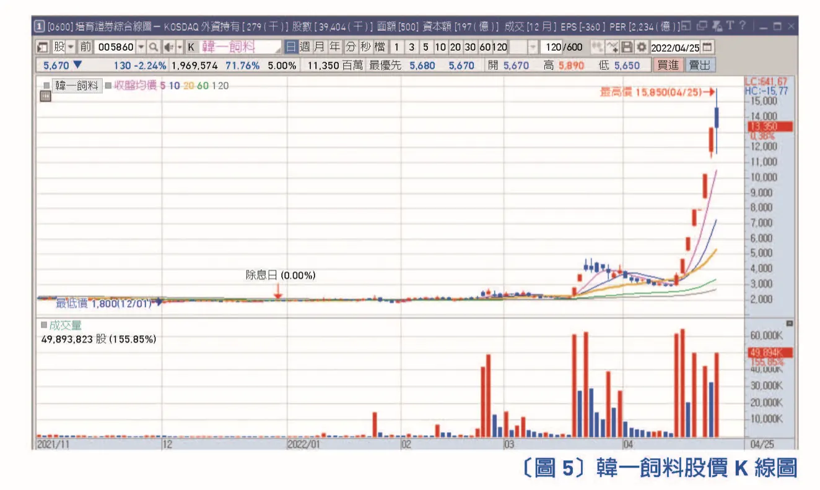The height and width of the screenshot is (490, 820).
Task: Click the speaker sound alert icon
Action: point(168,47)
